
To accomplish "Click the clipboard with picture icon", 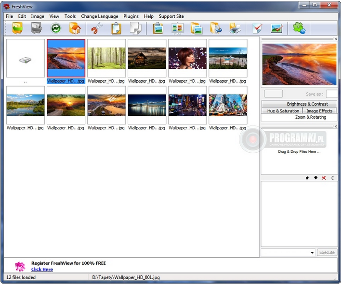I will tap(158, 28).
